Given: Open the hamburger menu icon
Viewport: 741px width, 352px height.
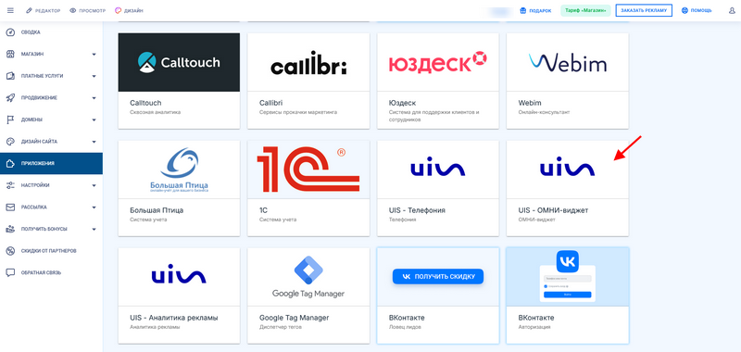Looking at the screenshot, I should 10,10.
